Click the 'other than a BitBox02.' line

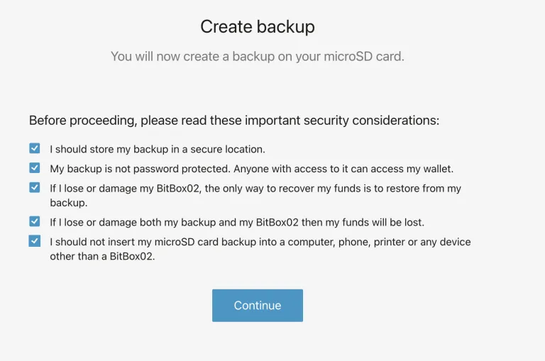[102, 257]
